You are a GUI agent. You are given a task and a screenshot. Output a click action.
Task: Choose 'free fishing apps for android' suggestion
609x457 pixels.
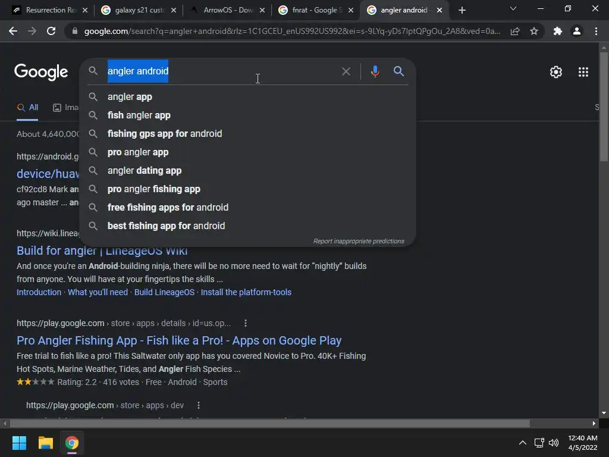coord(247,208)
